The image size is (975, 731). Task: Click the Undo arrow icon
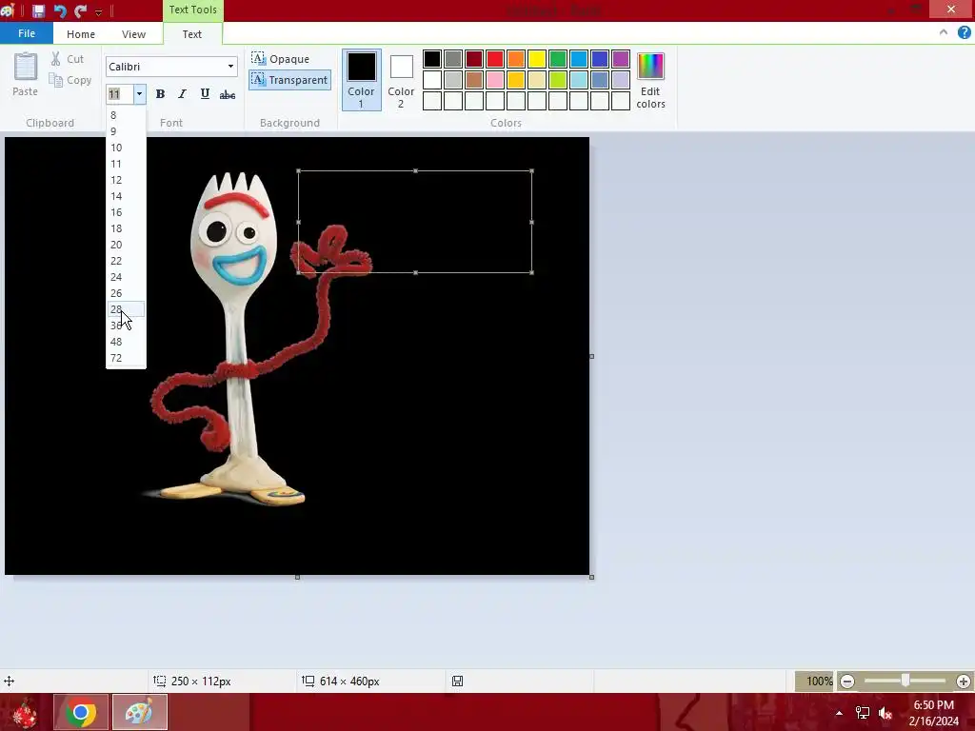coord(60,10)
